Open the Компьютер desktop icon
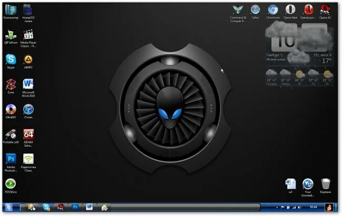Image resolution: width=342 pixels, height=216 pixels. (x=11, y=12)
